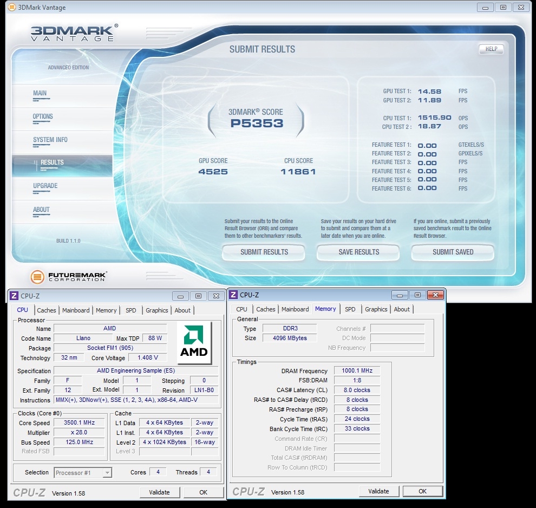Viewport: 536px width, 508px height.
Task: Minimize the 3DMark Vantage window
Action: [485, 7]
